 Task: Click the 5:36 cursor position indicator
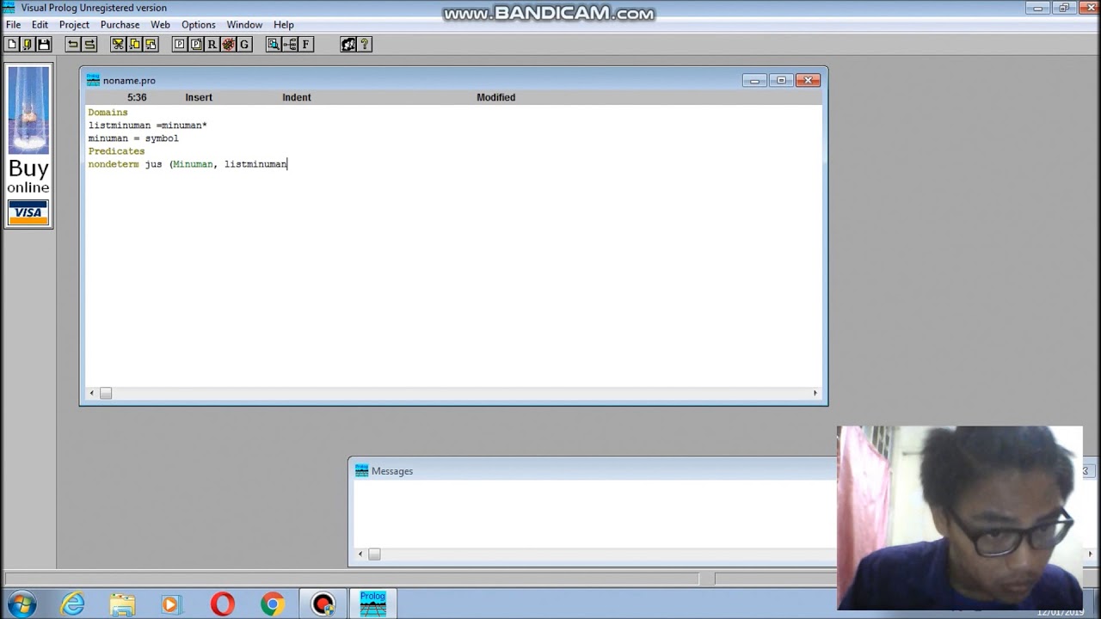(137, 97)
